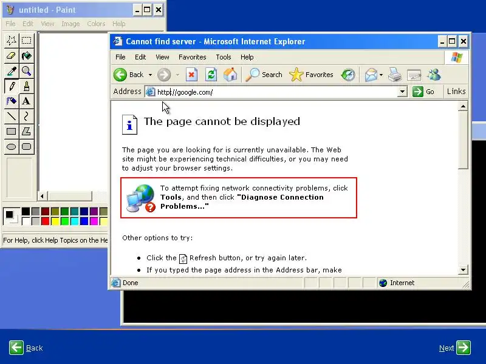Screen dimensions: 486x364
Task: Click the Internet zone globe in status bar
Action: click(x=383, y=283)
